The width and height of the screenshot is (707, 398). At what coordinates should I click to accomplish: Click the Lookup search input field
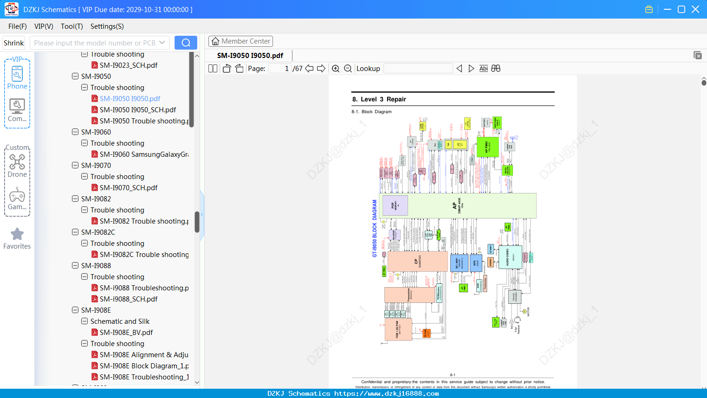[x=418, y=69]
